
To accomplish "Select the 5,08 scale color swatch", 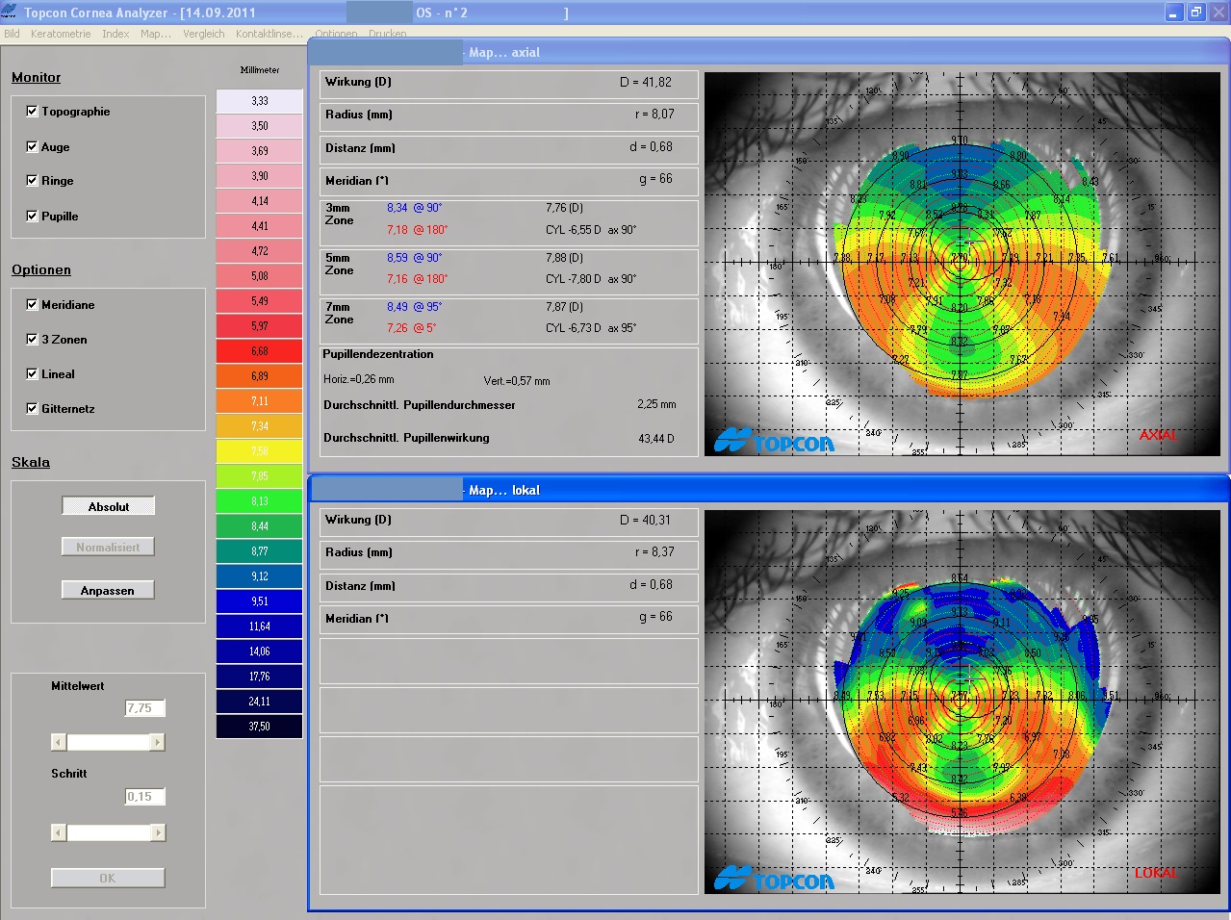I will pyautogui.click(x=260, y=276).
